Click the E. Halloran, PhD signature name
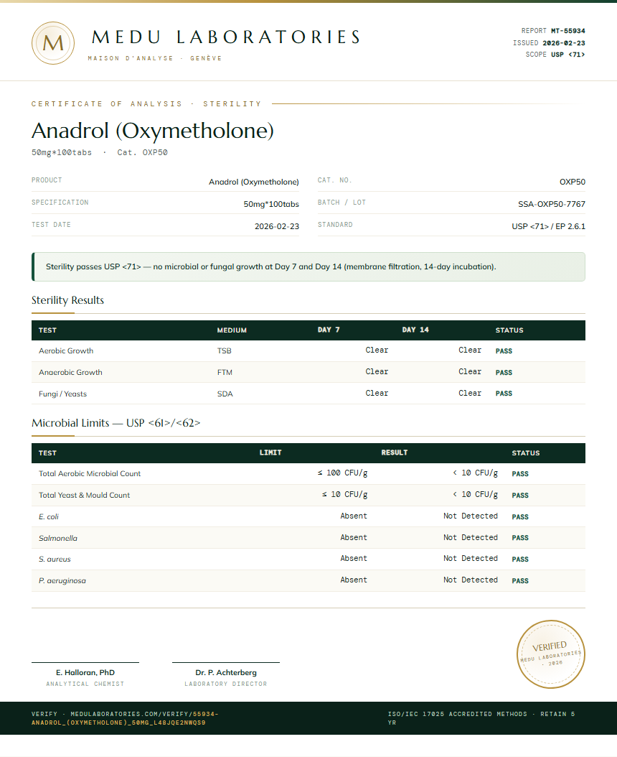 (x=85, y=672)
